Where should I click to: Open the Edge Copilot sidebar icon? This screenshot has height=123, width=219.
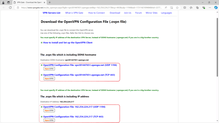click(x=216, y=8)
